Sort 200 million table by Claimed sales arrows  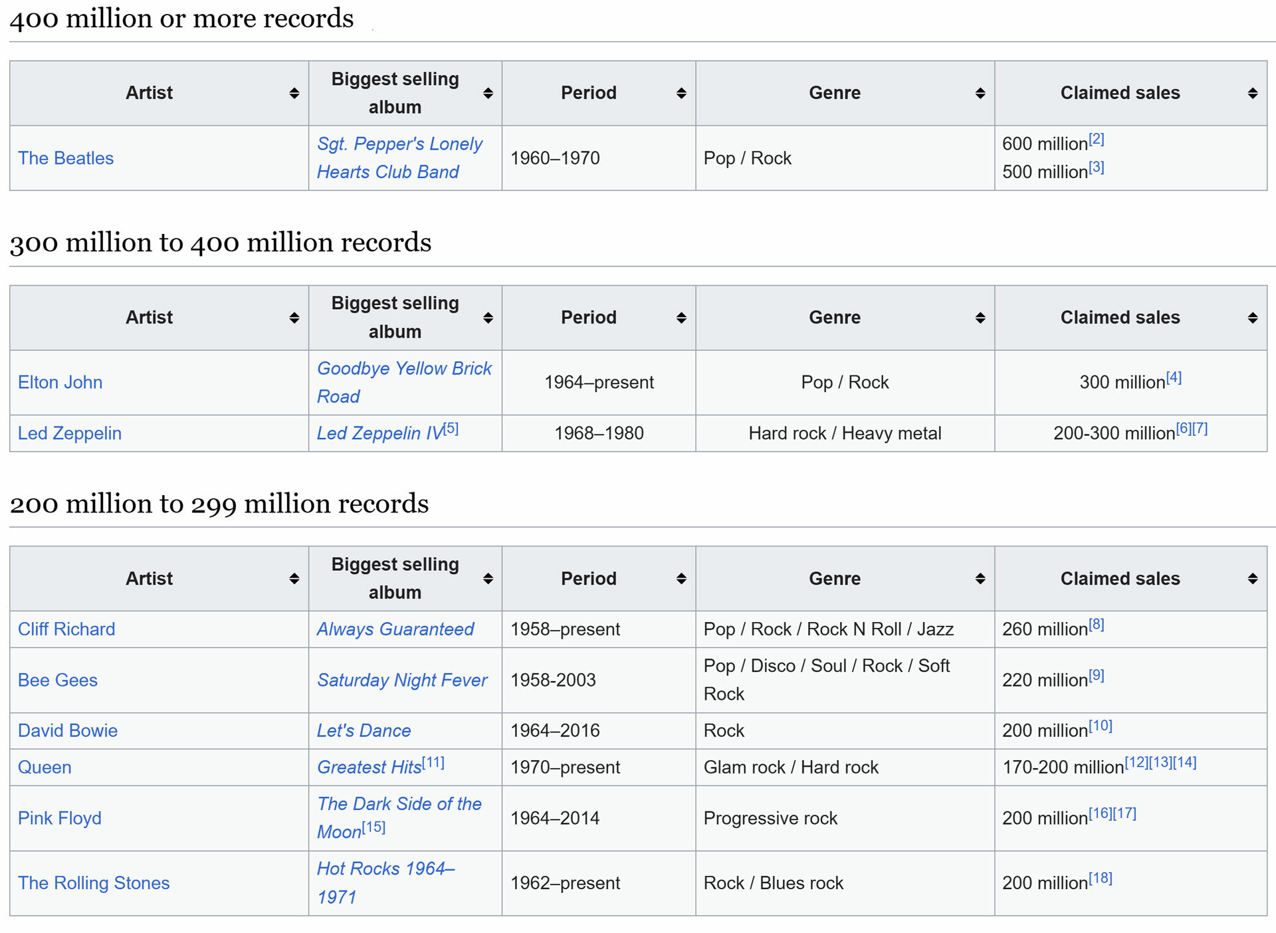[1253, 579]
